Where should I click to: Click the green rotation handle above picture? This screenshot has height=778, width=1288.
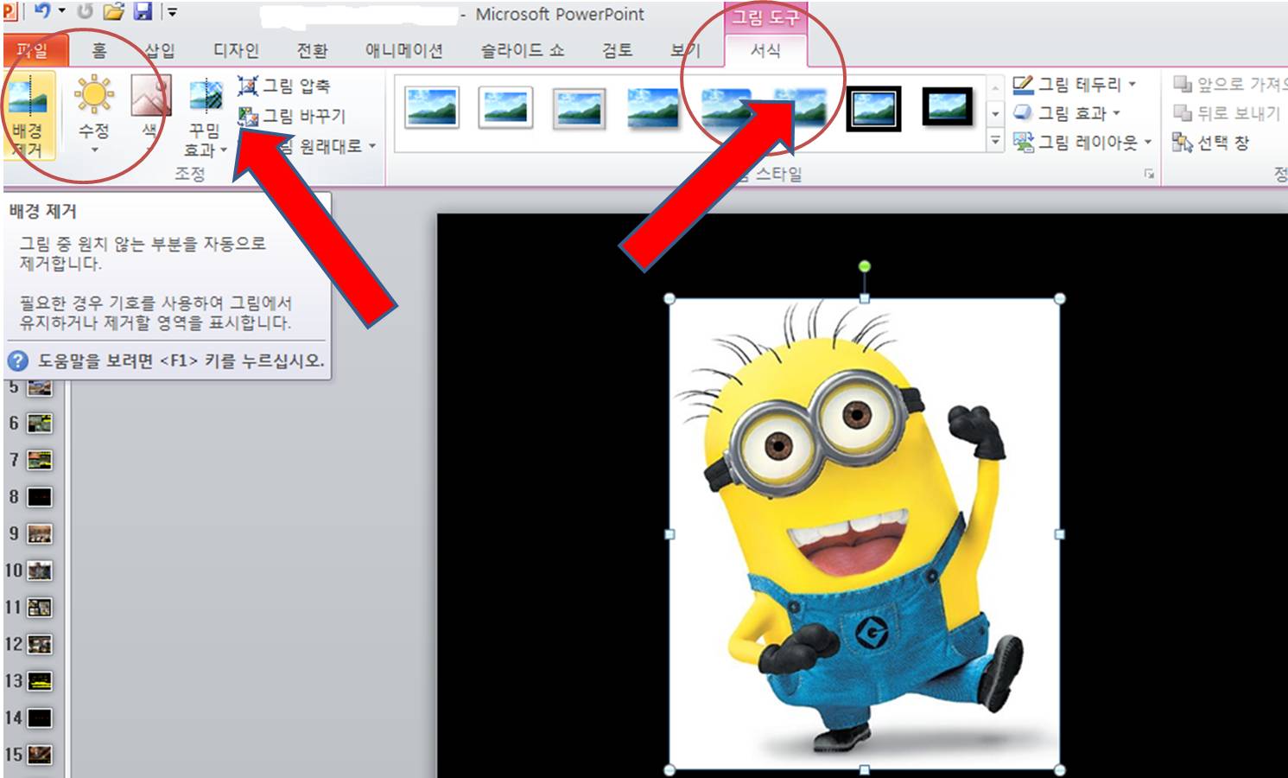coord(865,266)
